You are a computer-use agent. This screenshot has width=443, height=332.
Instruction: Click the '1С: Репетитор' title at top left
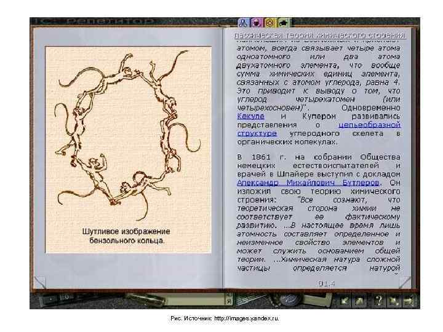[x=95, y=22]
